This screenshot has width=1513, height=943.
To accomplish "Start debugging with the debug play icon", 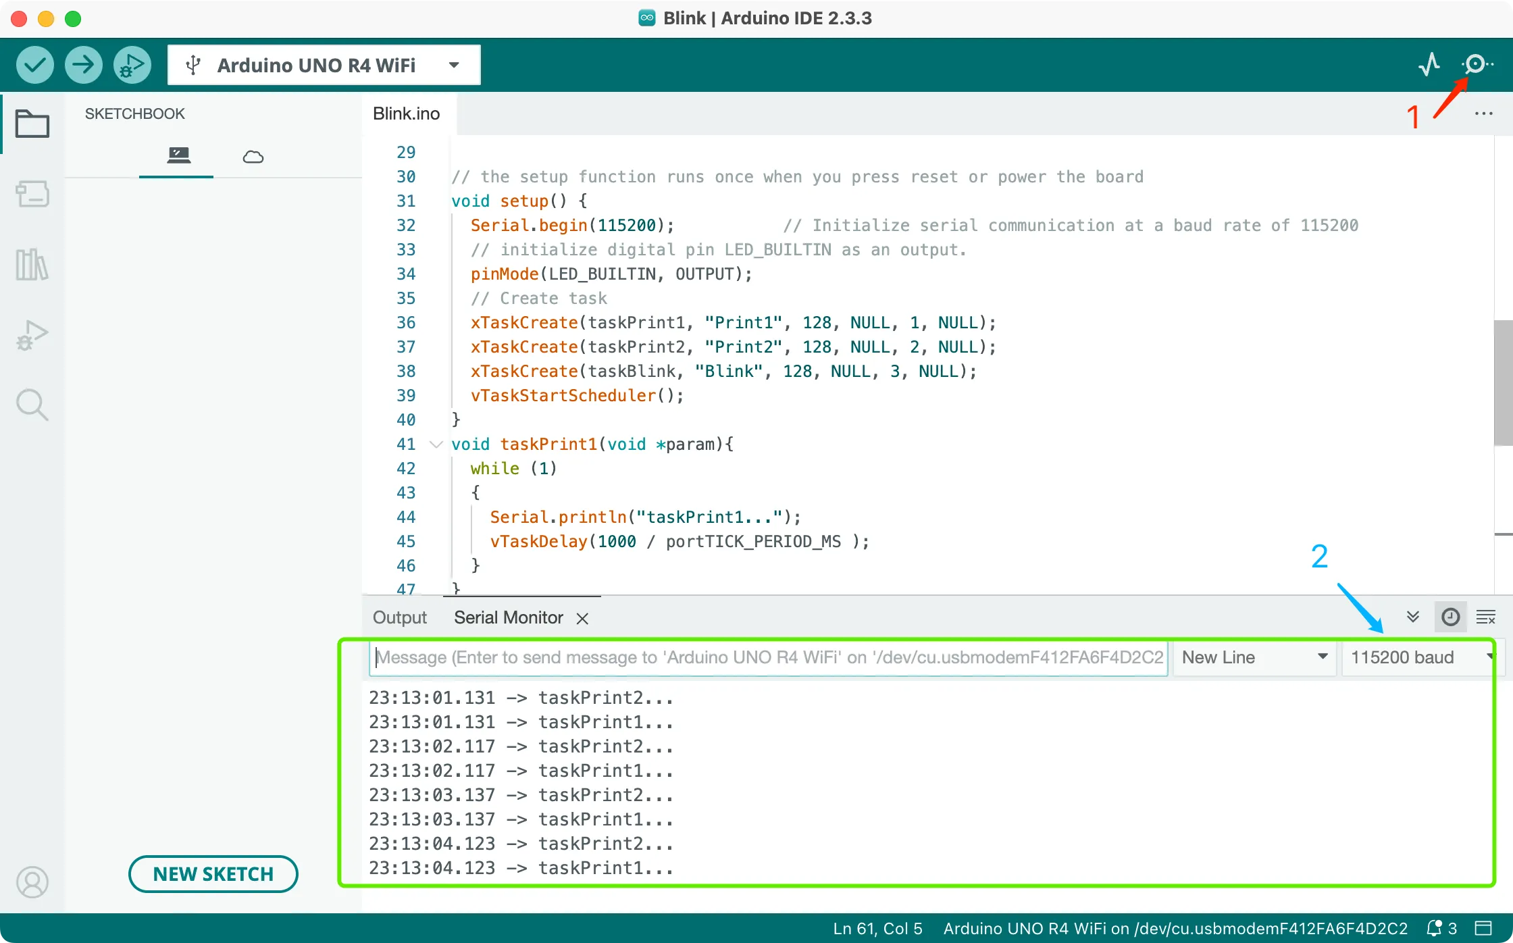I will (132, 66).
